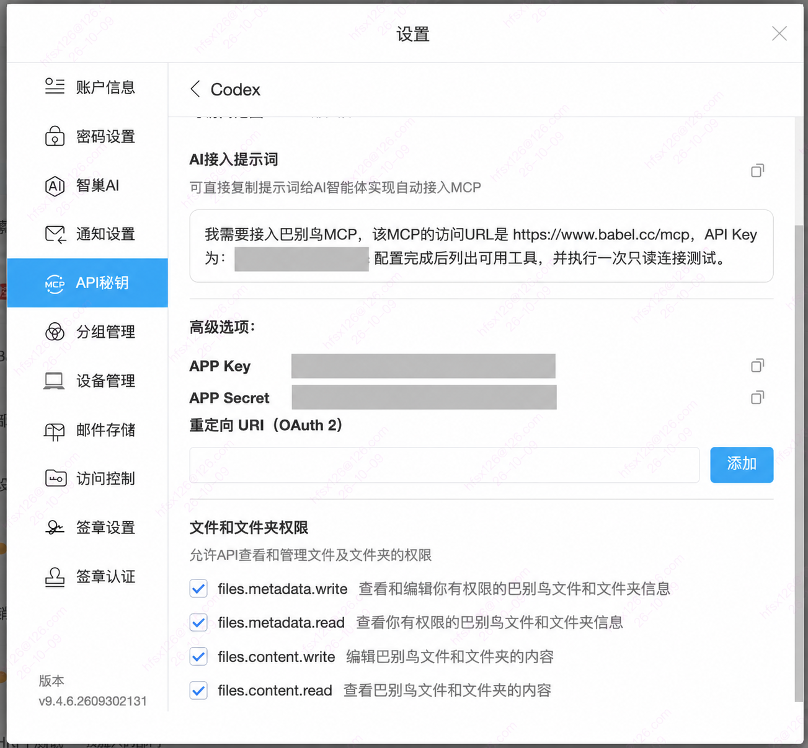
Task: Click the APP Key label
Action: click(220, 366)
